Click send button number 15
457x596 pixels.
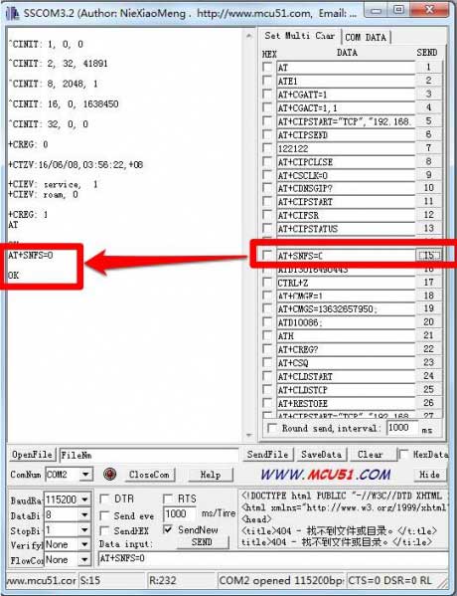(x=429, y=255)
